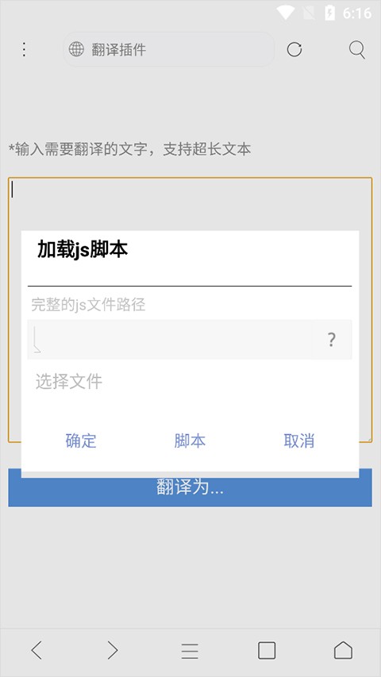This screenshot has height=677, width=381.
Task: Go to the home page icon
Action: (343, 650)
